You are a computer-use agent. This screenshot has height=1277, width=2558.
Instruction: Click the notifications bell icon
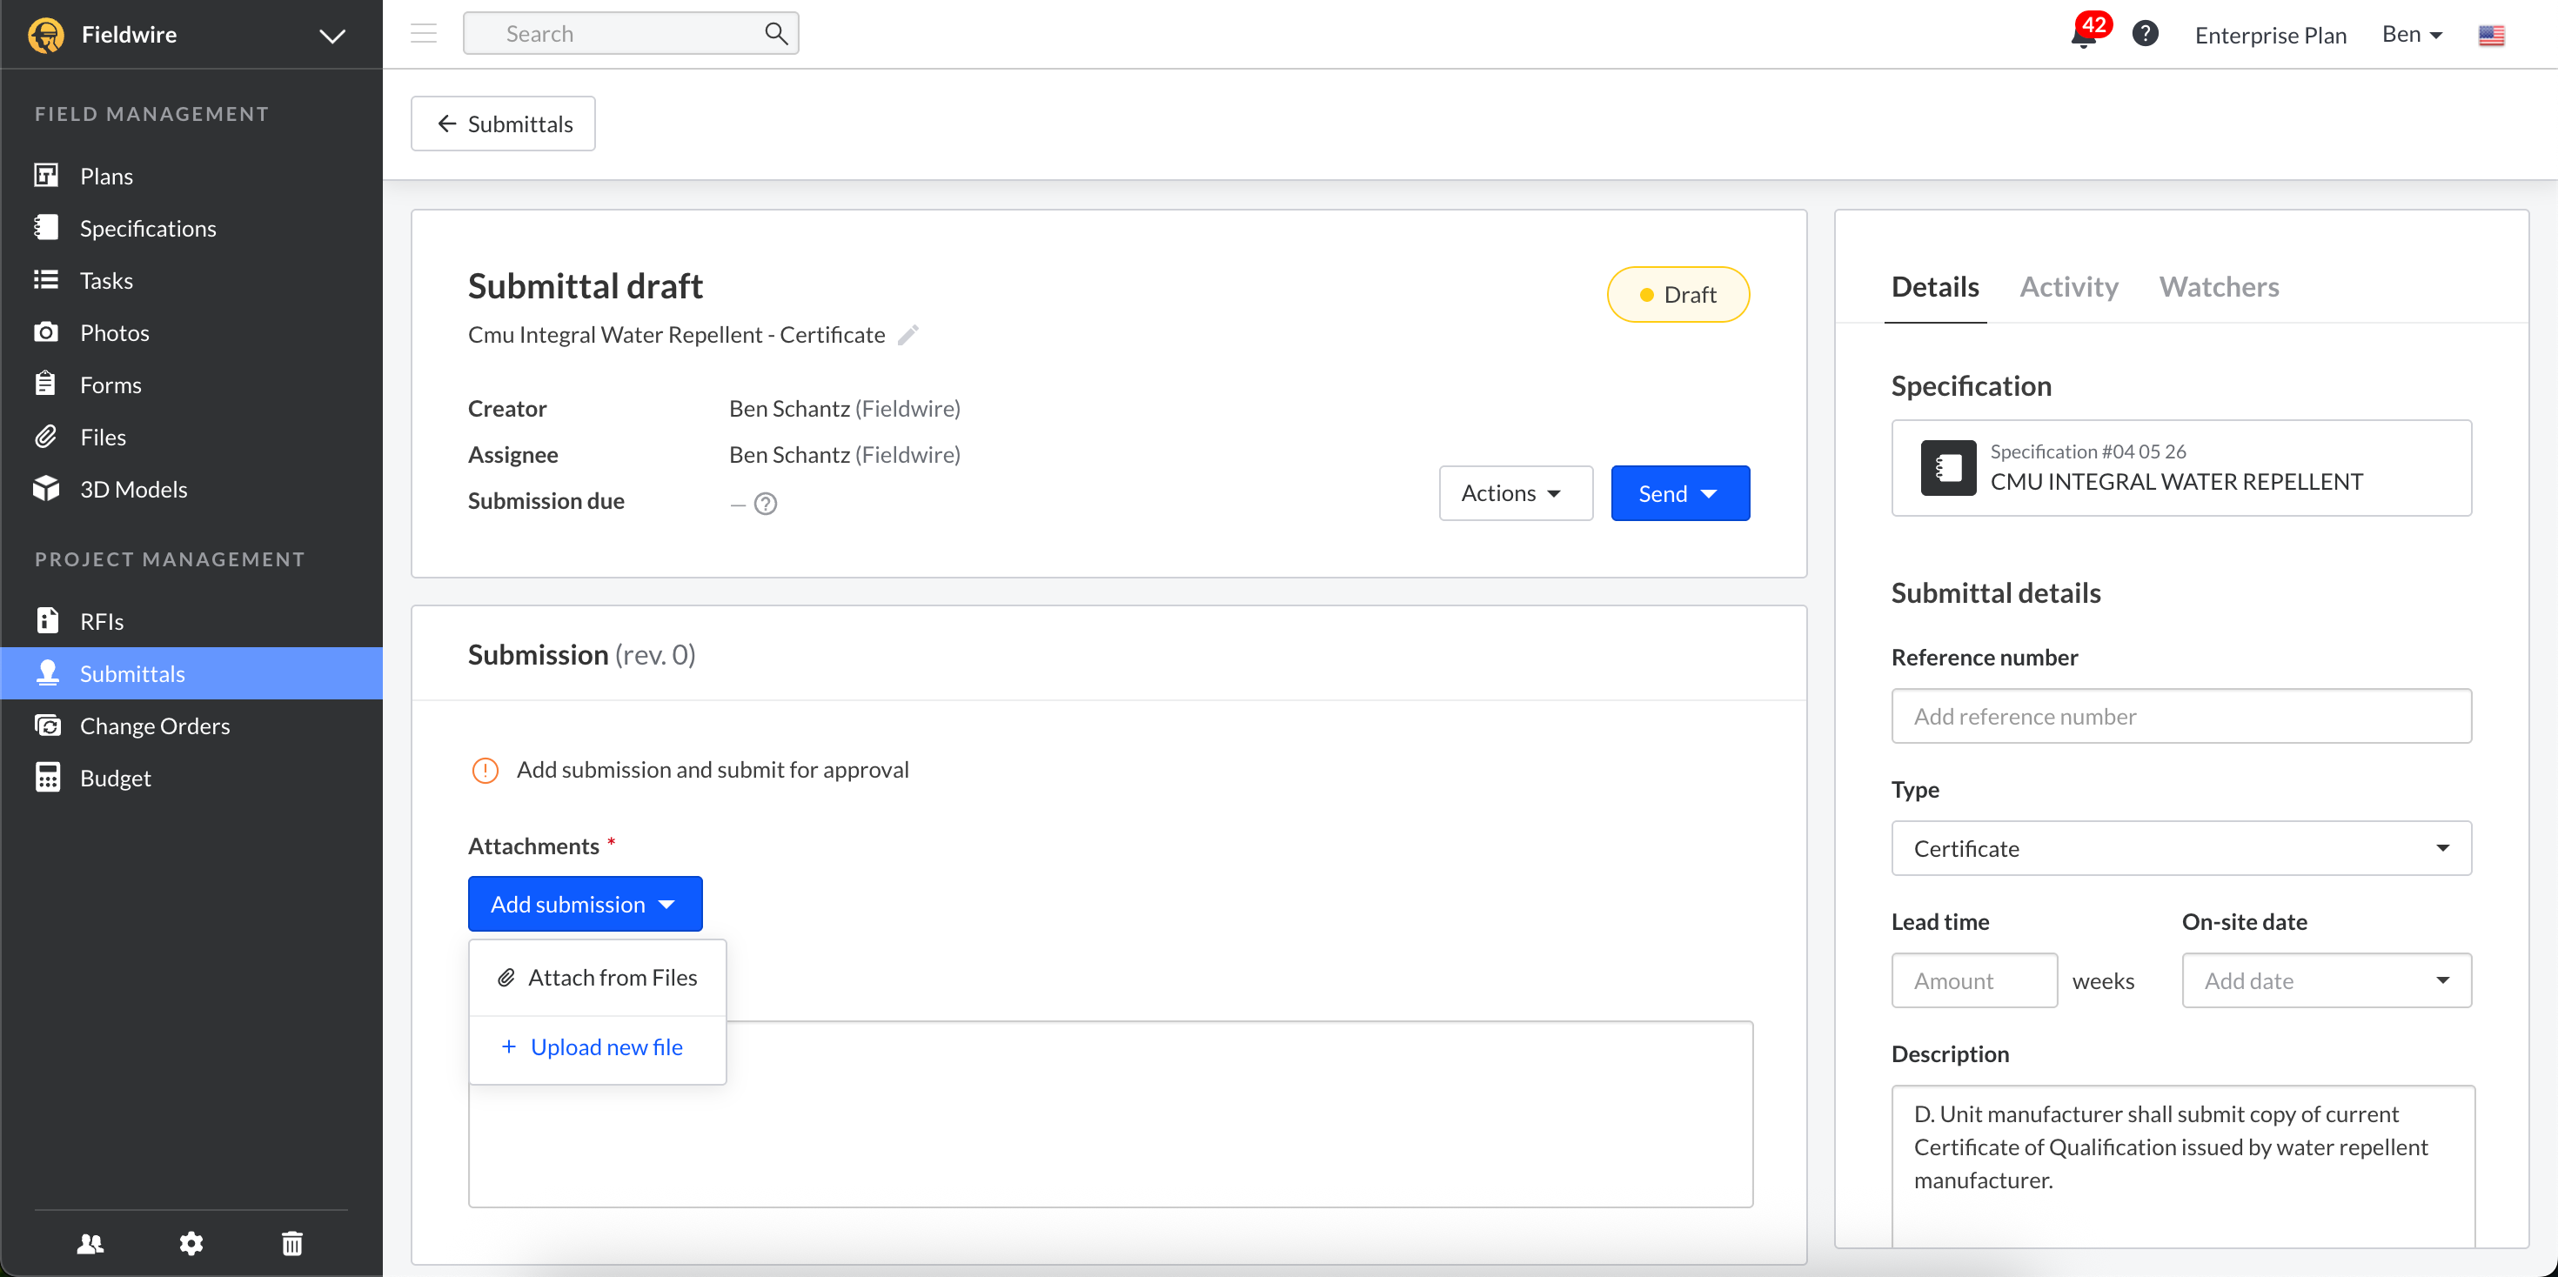[2082, 37]
